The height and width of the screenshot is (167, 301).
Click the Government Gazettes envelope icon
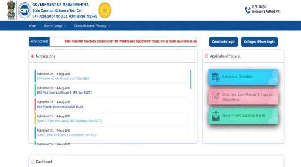point(216,116)
